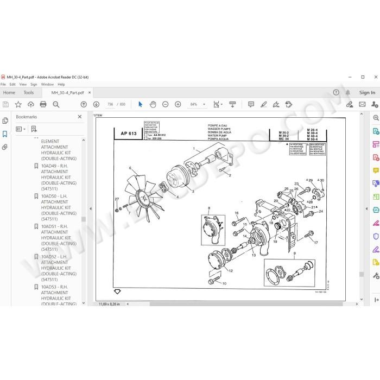This screenshot has height=380, width=380.
Task: Open the search tool in right pane
Action: [376, 118]
